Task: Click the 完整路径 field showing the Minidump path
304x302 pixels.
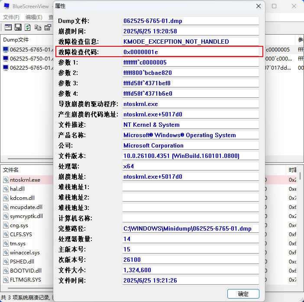Action: (191, 228)
